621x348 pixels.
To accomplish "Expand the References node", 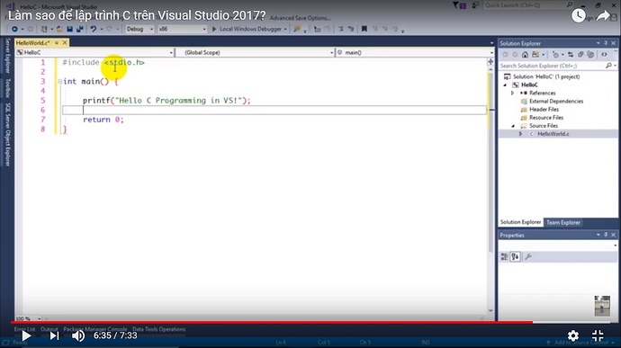I will tap(512, 93).
